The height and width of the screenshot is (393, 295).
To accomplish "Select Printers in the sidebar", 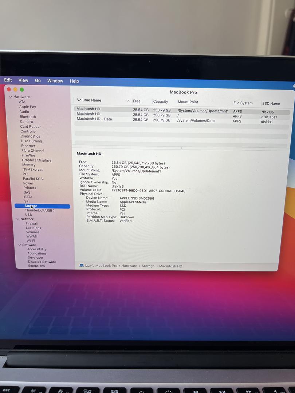I will click(30, 188).
